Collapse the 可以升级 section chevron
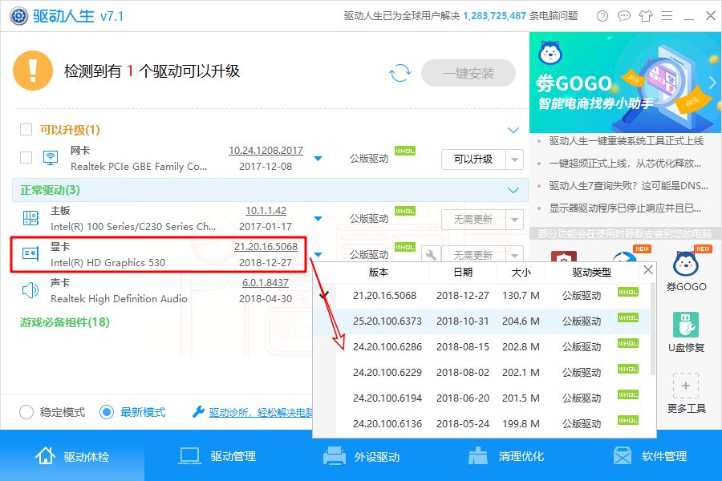 513,130
